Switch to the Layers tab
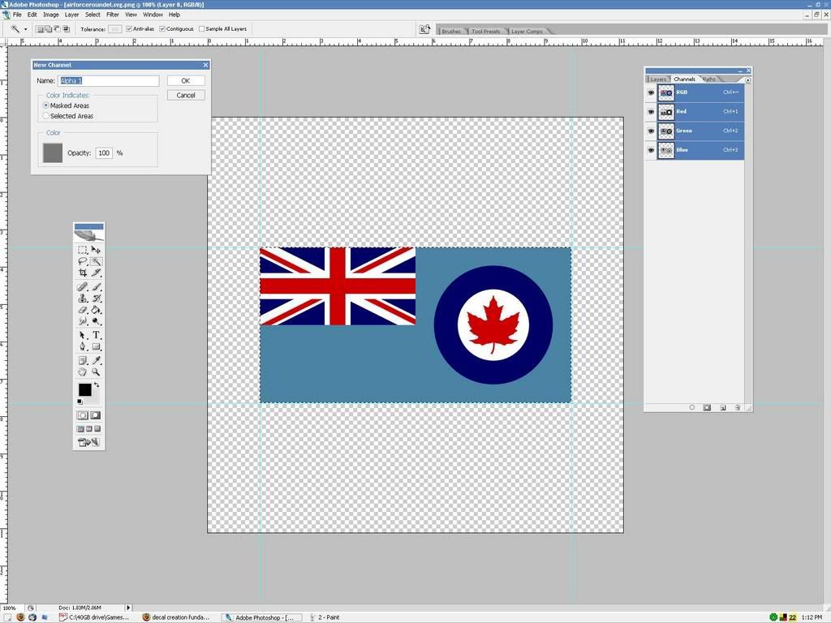This screenshot has width=831, height=623. tap(657, 79)
